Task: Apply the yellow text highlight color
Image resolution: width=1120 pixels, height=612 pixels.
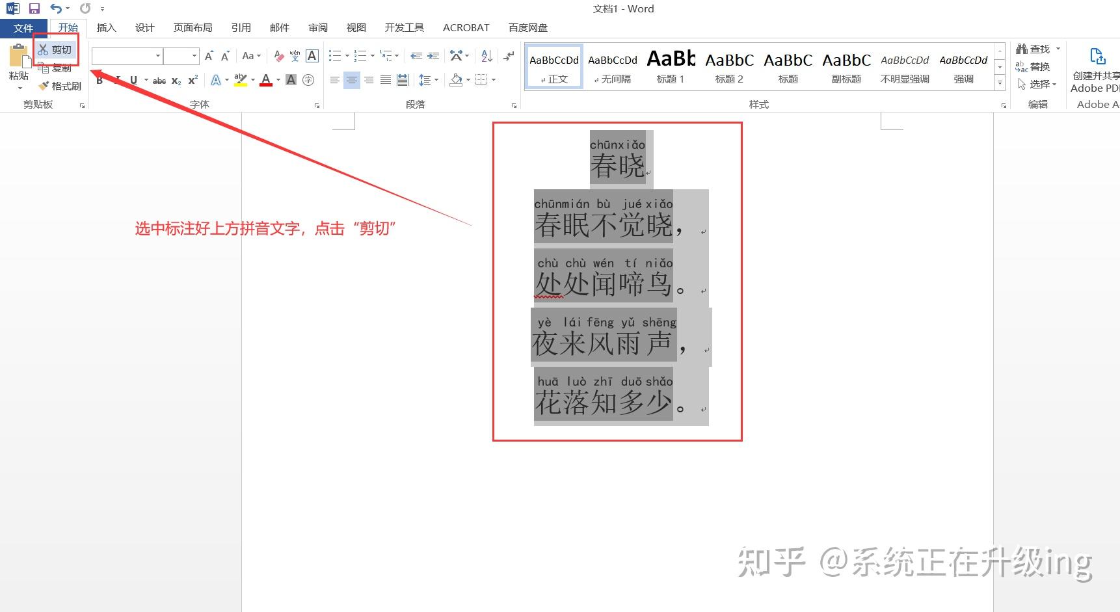Action: [240, 80]
